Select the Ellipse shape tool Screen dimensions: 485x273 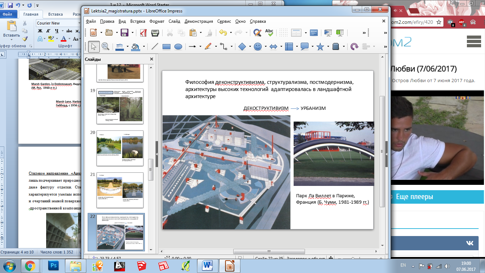(178, 47)
